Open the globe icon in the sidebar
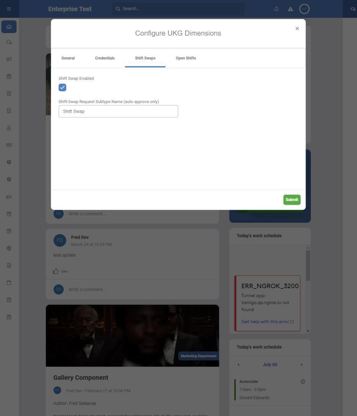 pyautogui.click(x=9, y=248)
